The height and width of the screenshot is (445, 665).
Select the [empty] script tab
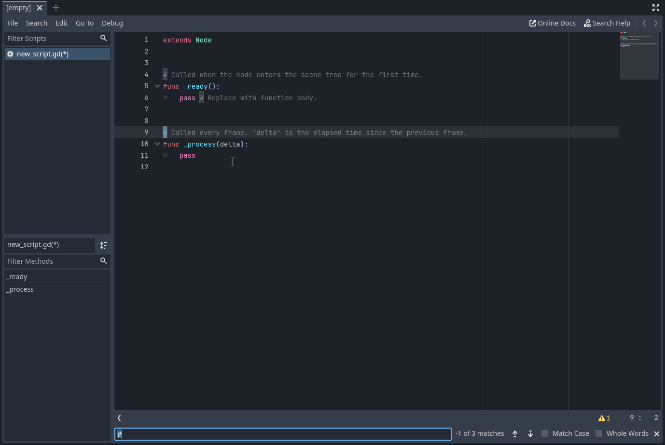pyautogui.click(x=18, y=8)
